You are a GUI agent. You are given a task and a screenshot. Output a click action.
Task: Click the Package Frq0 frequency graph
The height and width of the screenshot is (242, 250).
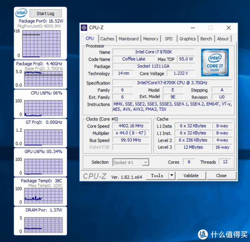(x=43, y=79)
